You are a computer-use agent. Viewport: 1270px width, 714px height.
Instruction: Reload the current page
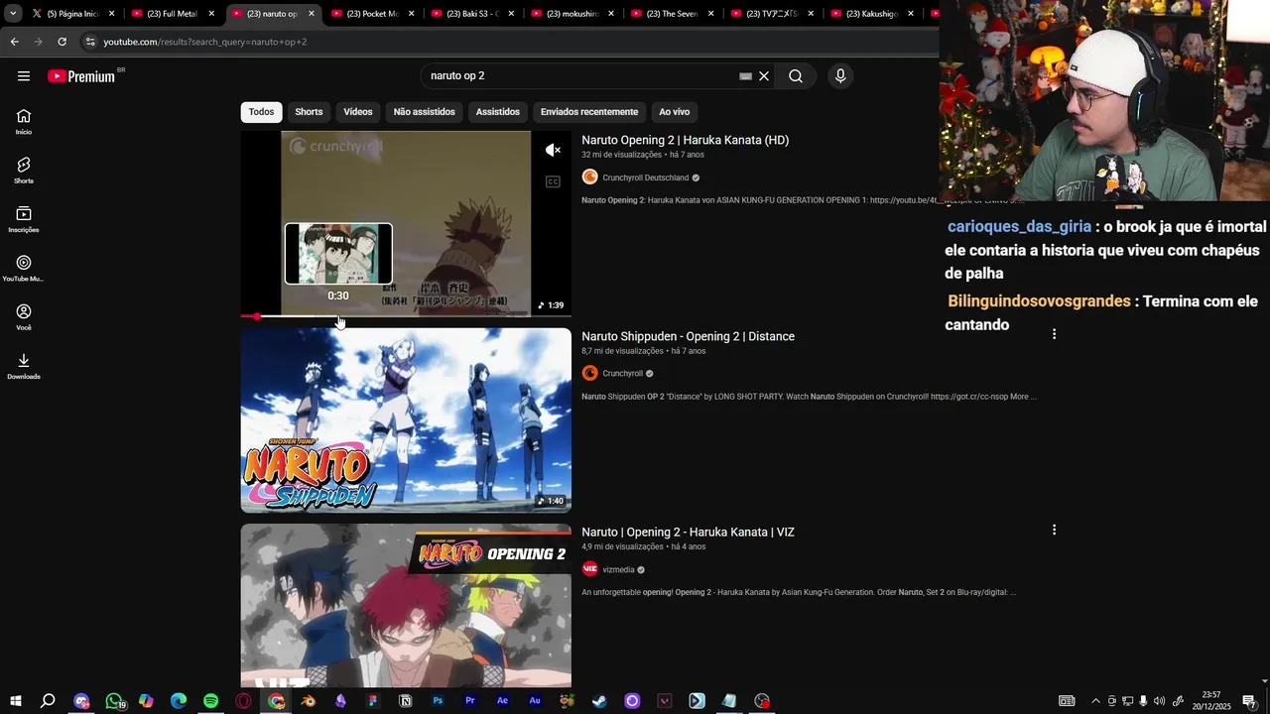click(x=62, y=42)
